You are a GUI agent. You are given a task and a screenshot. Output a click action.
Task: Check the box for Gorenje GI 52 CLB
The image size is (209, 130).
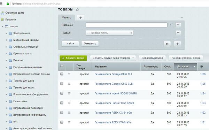click(62, 84)
